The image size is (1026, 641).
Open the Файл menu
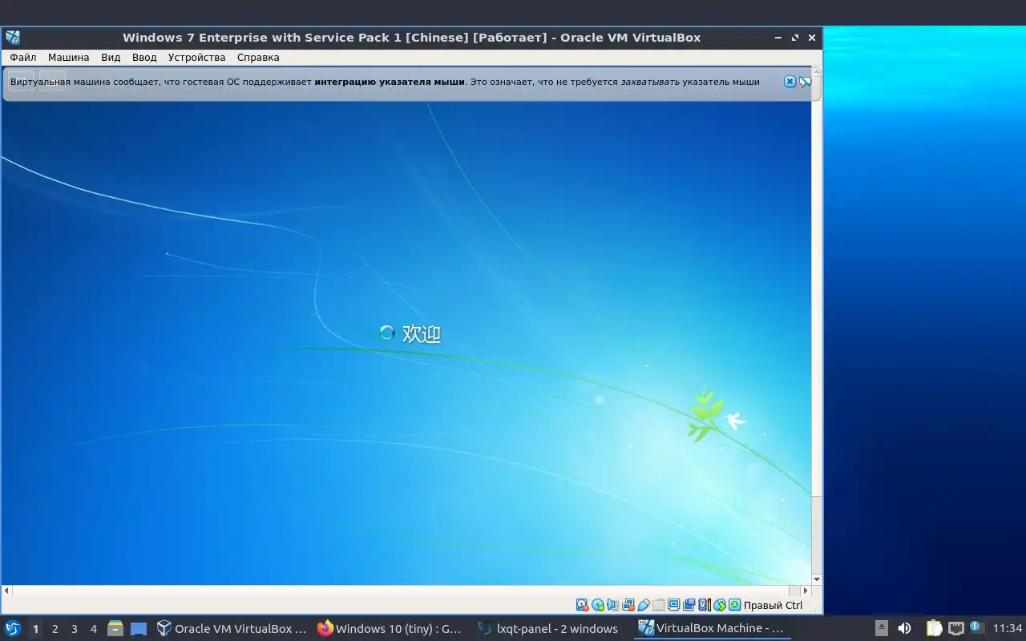coord(23,58)
